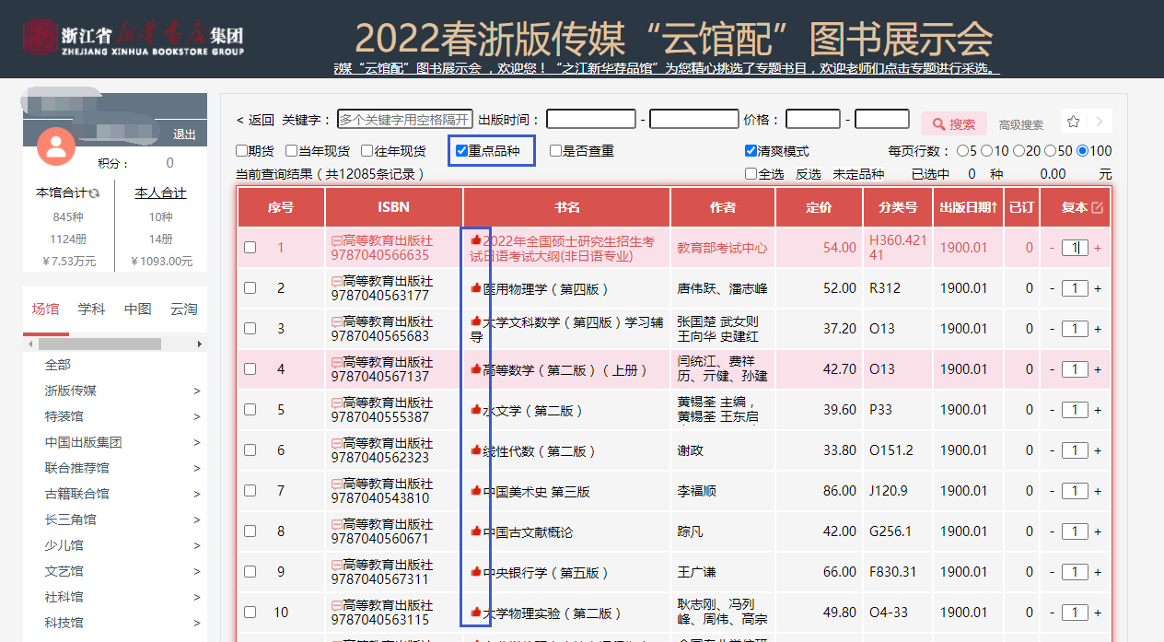Click thumbs-up icon next to 中国美术史
Viewport: 1164px width, 642px height.
(476, 491)
